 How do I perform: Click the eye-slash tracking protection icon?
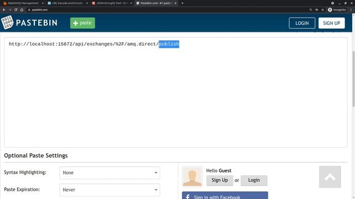(317, 10)
